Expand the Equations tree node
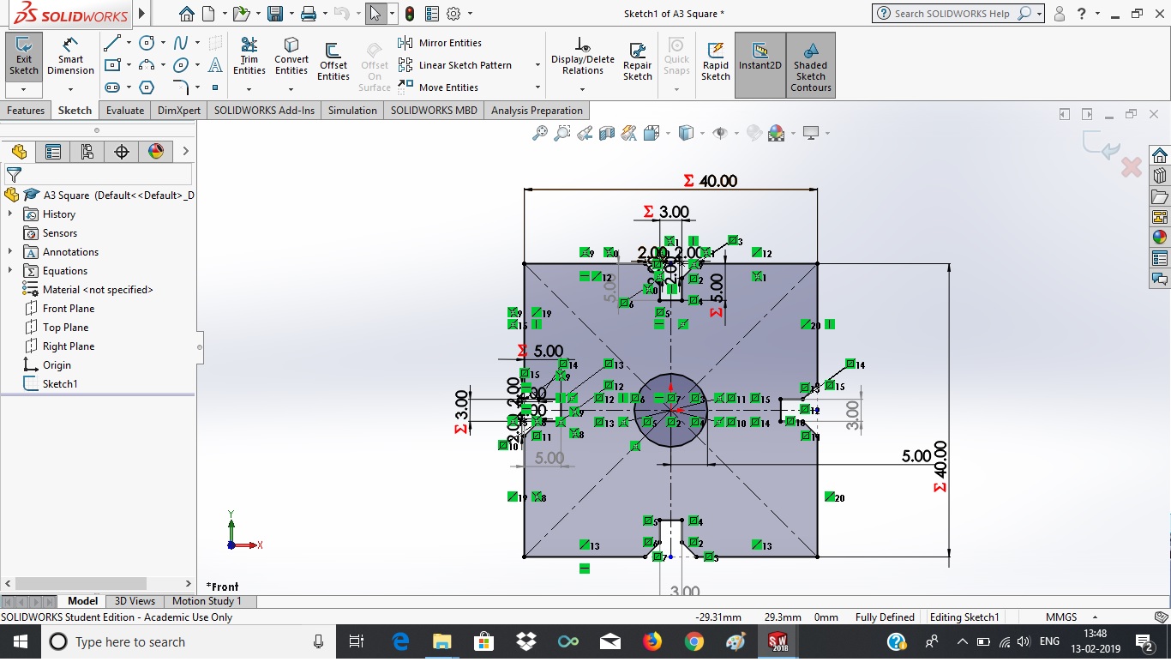The height and width of the screenshot is (662, 1171). (10, 271)
